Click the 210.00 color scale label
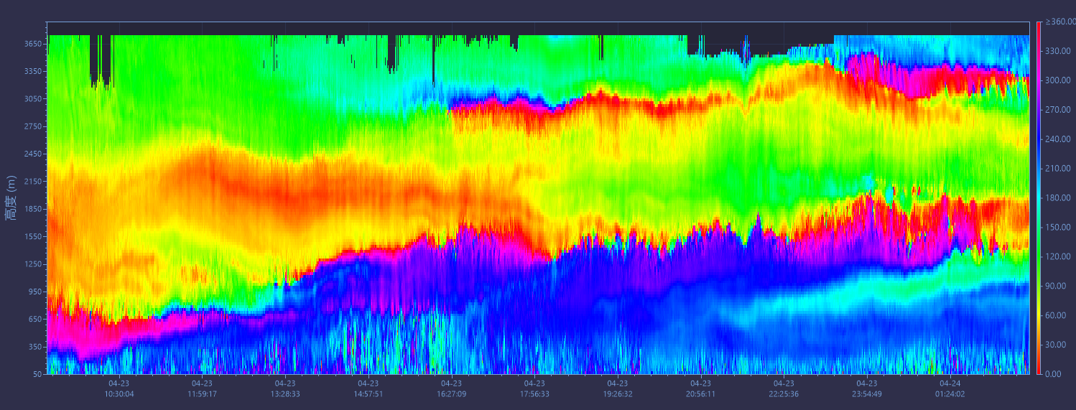The height and width of the screenshot is (410, 1076). click(1057, 169)
